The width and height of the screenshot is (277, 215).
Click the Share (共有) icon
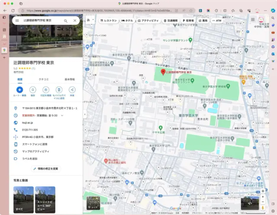pos(72,90)
